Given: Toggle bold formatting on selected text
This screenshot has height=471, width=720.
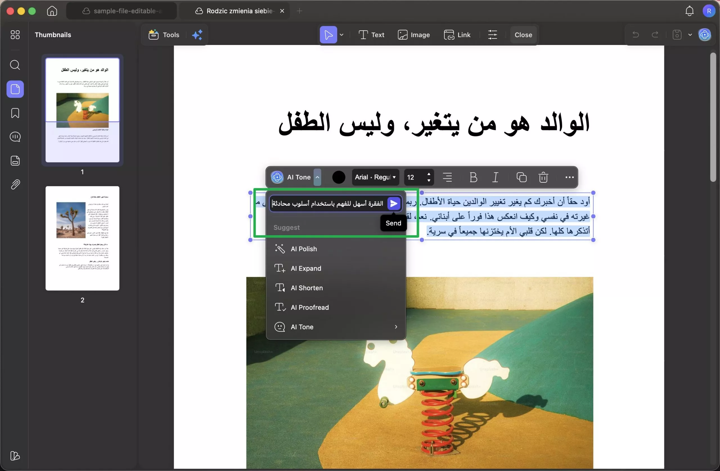Looking at the screenshot, I should pyautogui.click(x=473, y=177).
